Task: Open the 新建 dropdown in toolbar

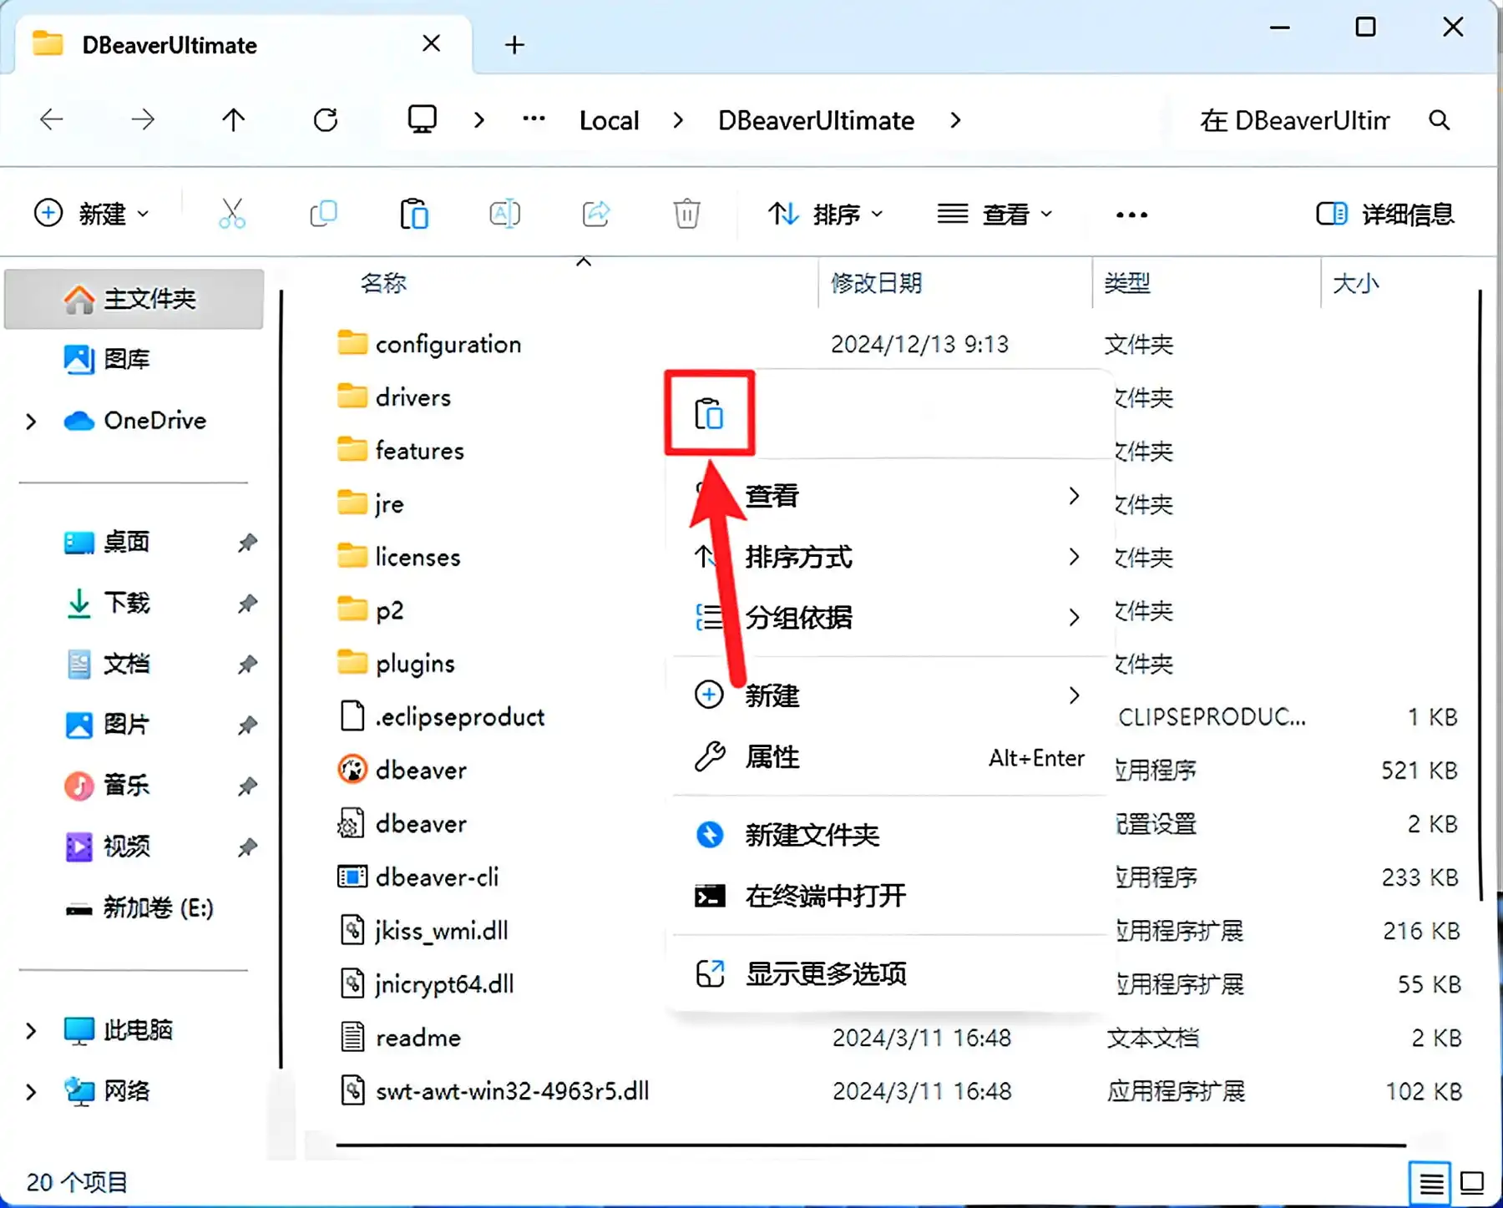Action: (92, 214)
